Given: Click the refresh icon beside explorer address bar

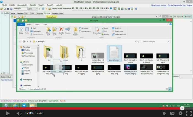Looking at the screenshot, I should tap(138, 42).
